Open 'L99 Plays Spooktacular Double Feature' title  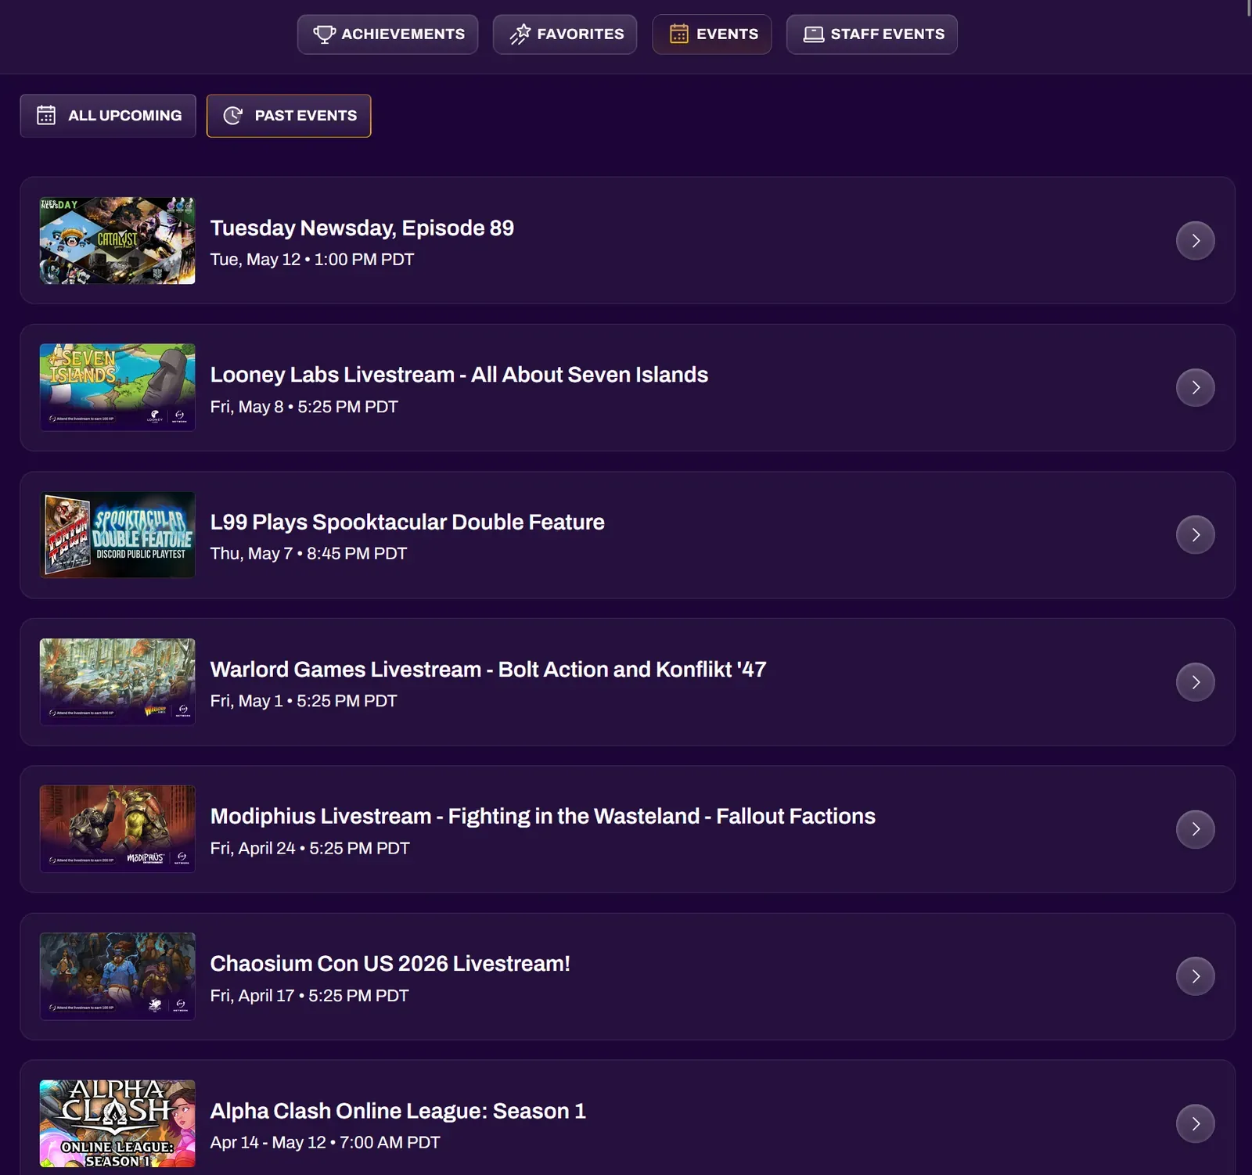(408, 522)
